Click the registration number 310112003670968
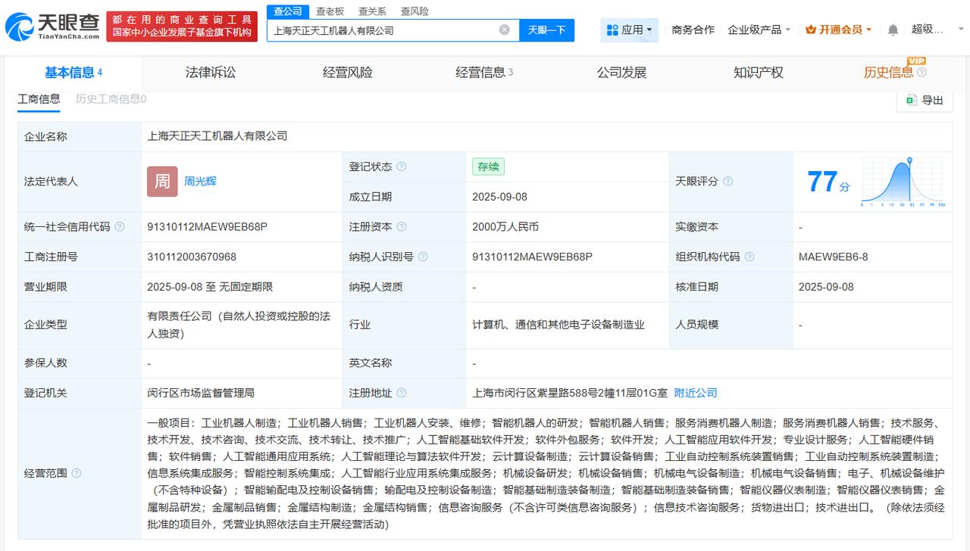 click(x=192, y=257)
